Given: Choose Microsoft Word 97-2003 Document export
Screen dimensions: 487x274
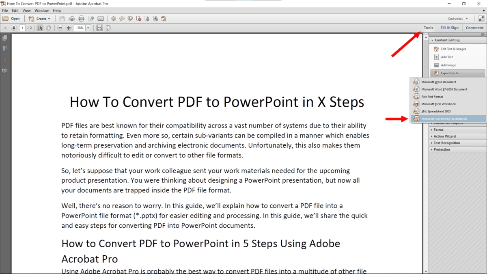Looking at the screenshot, I should coord(448,89).
